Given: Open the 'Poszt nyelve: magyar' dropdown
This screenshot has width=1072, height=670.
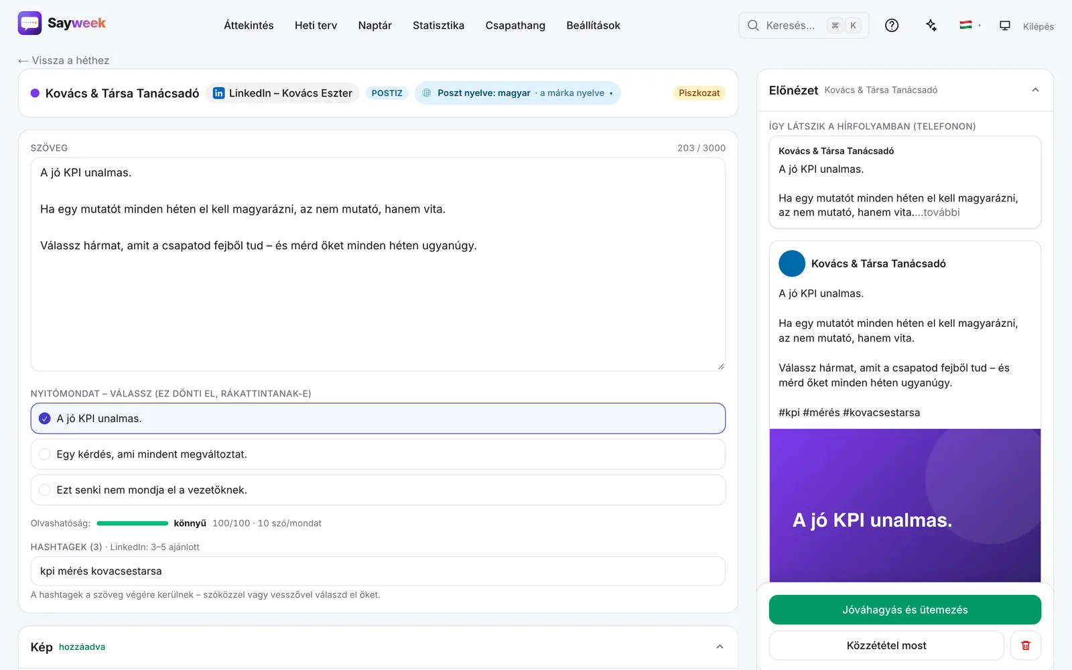Looking at the screenshot, I should click(518, 93).
